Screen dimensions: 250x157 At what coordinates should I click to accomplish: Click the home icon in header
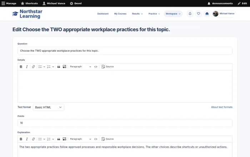207,14
